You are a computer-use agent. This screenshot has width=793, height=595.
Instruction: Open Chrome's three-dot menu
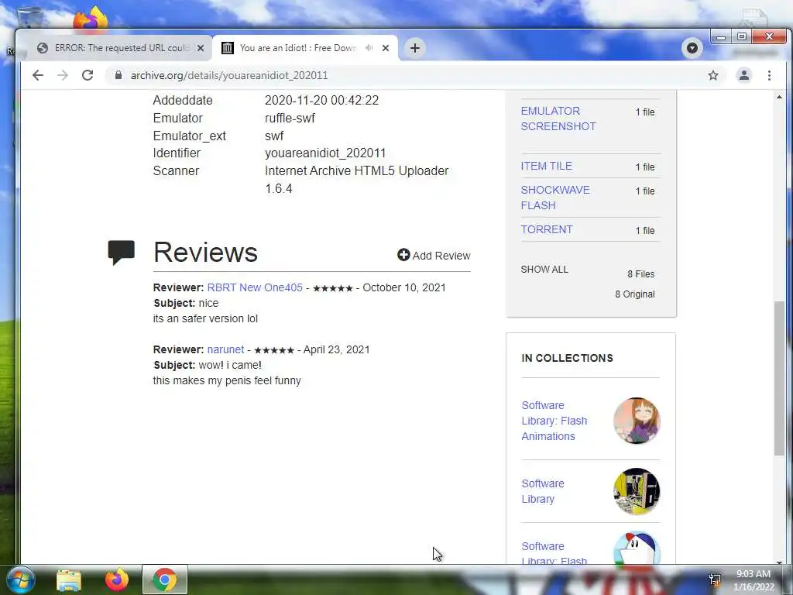tap(769, 75)
